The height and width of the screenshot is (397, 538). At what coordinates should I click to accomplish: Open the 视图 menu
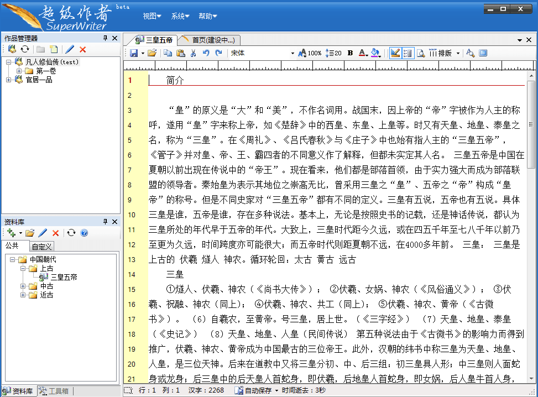(x=152, y=16)
